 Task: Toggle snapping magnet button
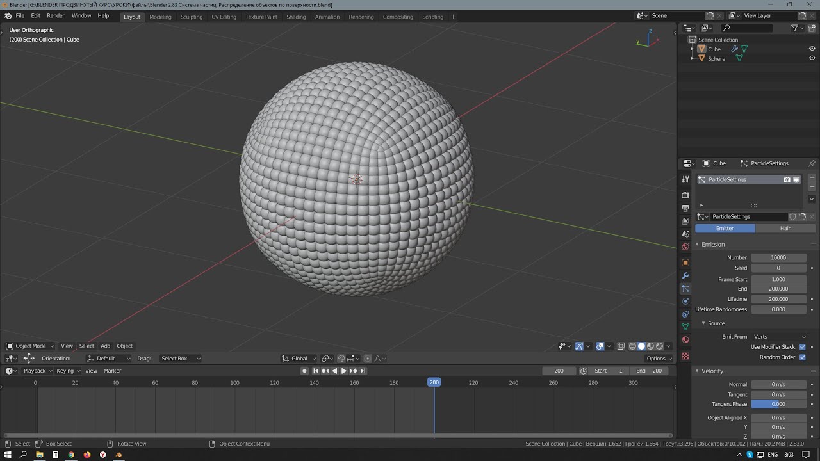coord(341,359)
